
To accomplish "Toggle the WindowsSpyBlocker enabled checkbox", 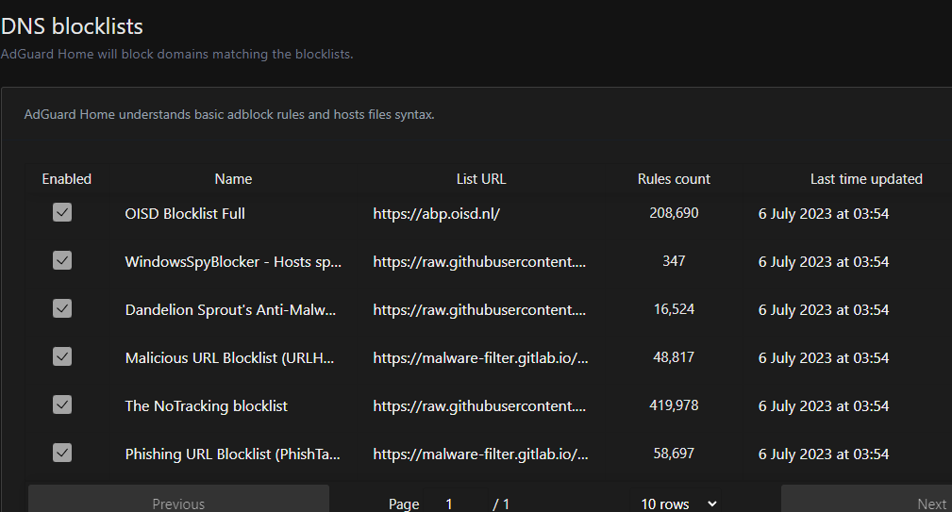I will [x=62, y=260].
